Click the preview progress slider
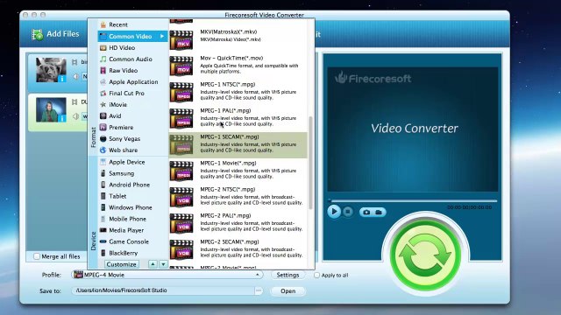Screen dimensions: 561x315 coord(413,200)
